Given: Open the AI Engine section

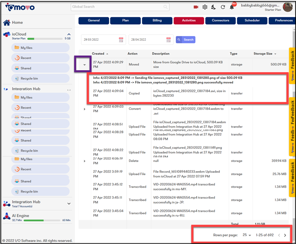Looking at the screenshot, I should [20, 216].
